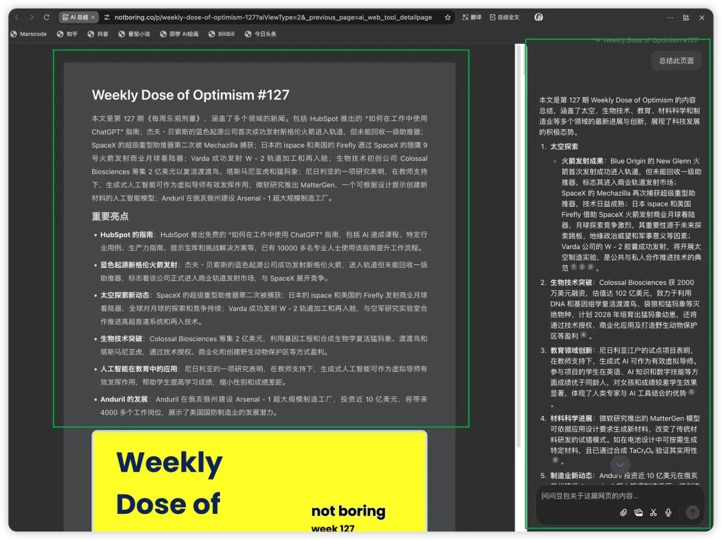Image resolution: width=722 pixels, height=540 pixels.
Task: Click the scroll-to-bottom chevron in the chat
Action: [x=620, y=465]
